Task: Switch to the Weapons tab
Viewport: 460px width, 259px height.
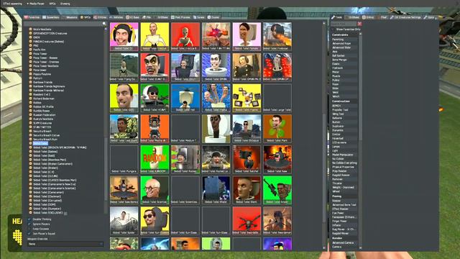Action: click(70, 17)
